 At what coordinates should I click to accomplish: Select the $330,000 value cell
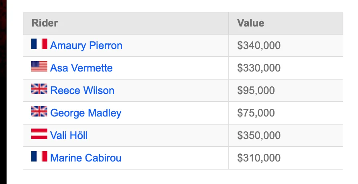point(286,68)
